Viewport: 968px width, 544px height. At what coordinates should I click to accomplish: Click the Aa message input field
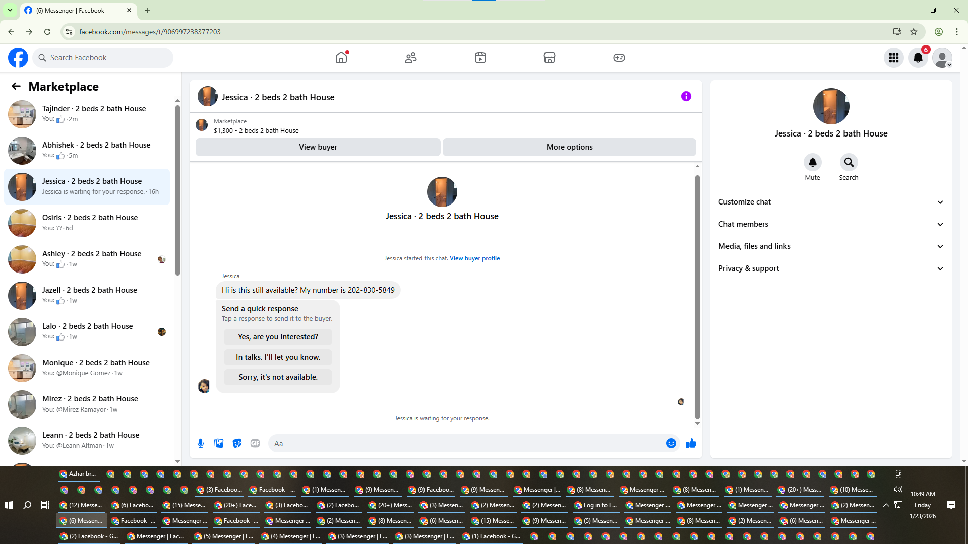(x=466, y=443)
